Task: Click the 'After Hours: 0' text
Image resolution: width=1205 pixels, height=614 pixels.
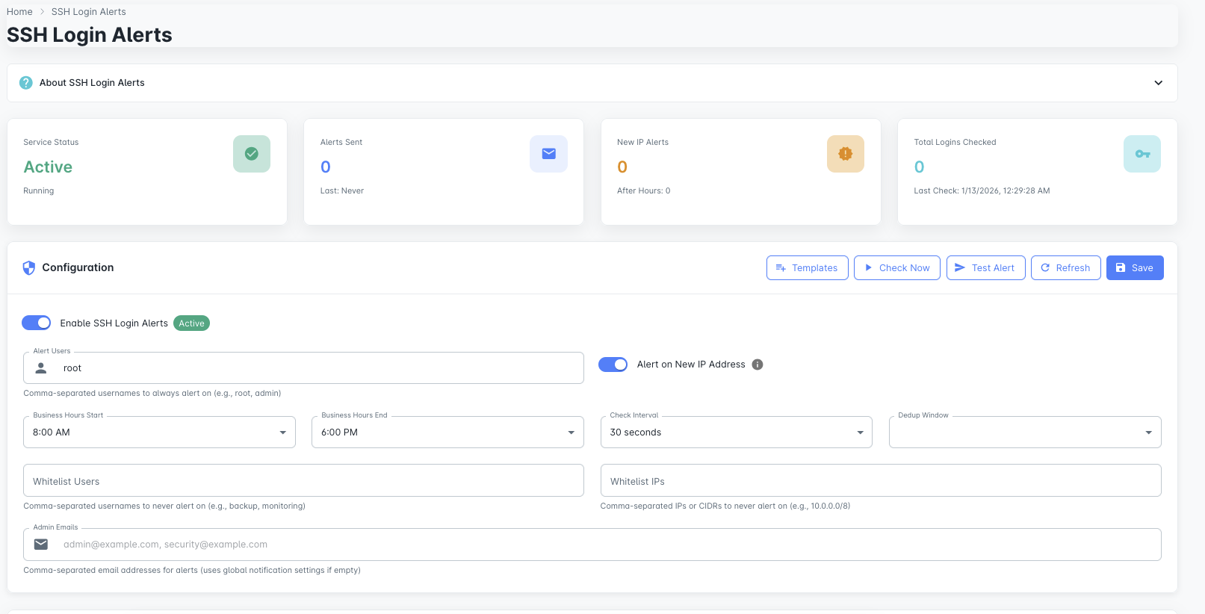Action: (x=644, y=191)
